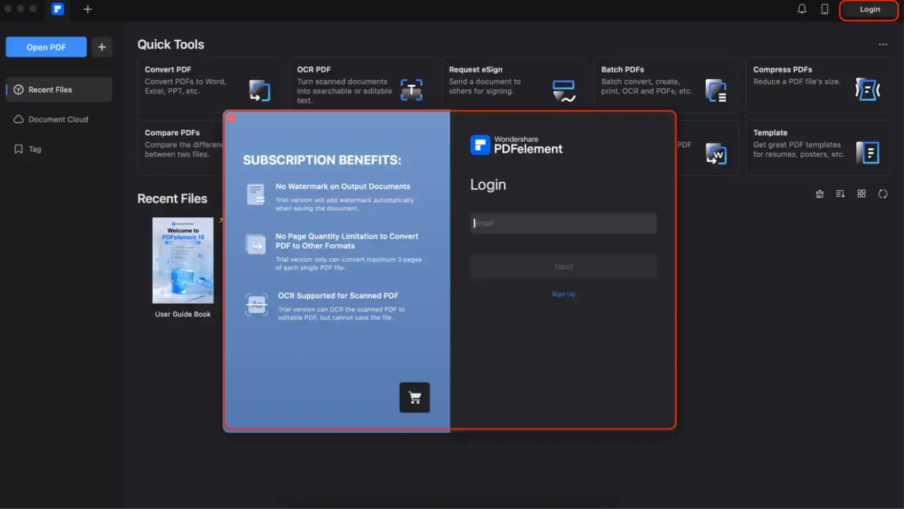904x509 pixels.
Task: Toggle the sort order of recent files
Action: pos(840,193)
